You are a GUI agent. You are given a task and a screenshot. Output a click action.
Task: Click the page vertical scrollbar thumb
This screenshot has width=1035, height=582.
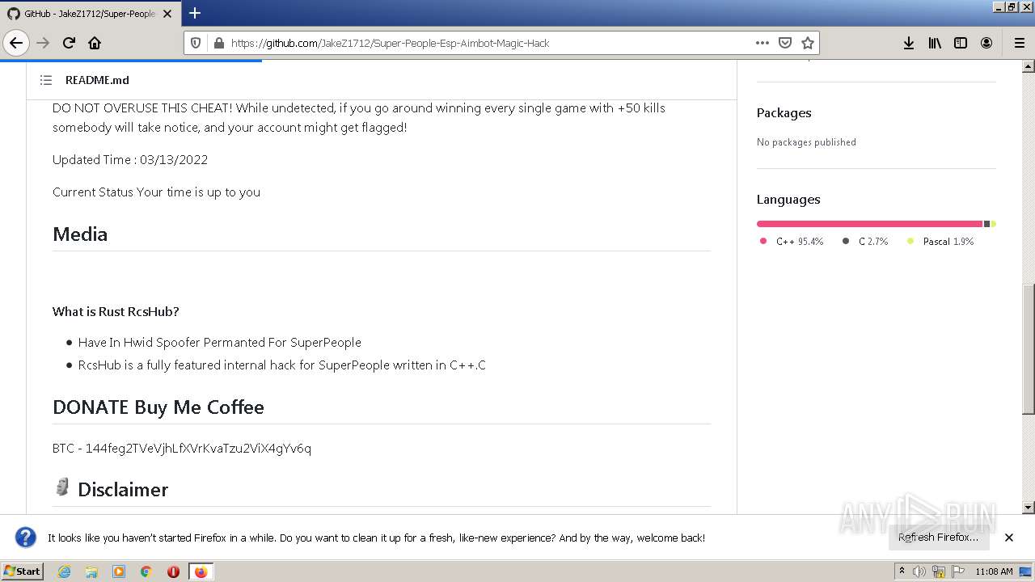tap(1029, 349)
